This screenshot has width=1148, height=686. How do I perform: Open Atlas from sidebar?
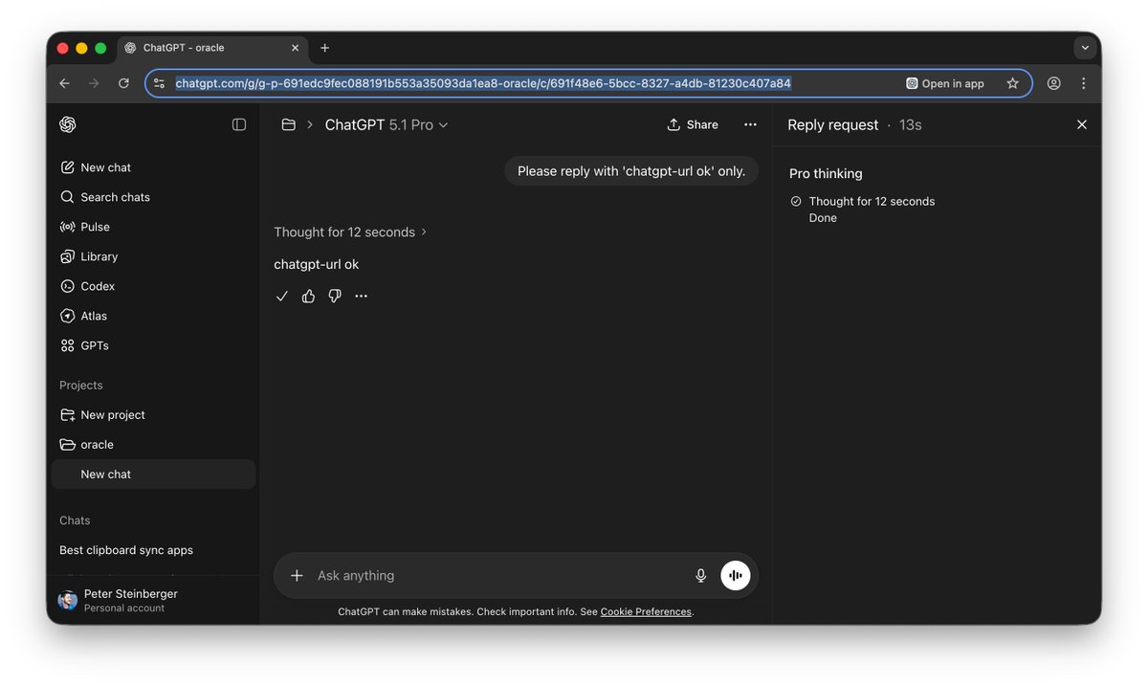click(153, 316)
